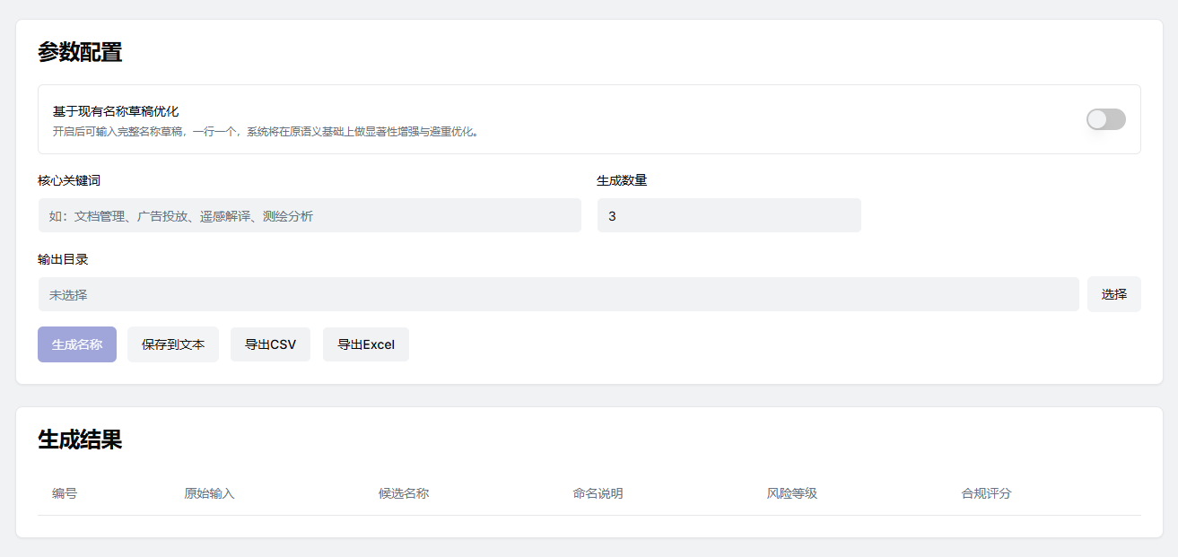This screenshot has height=557, width=1178.
Task: Click the 候选名称 column header
Action: click(404, 493)
